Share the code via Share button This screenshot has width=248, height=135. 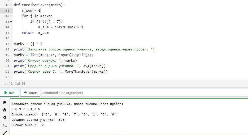[x=30, y=93]
